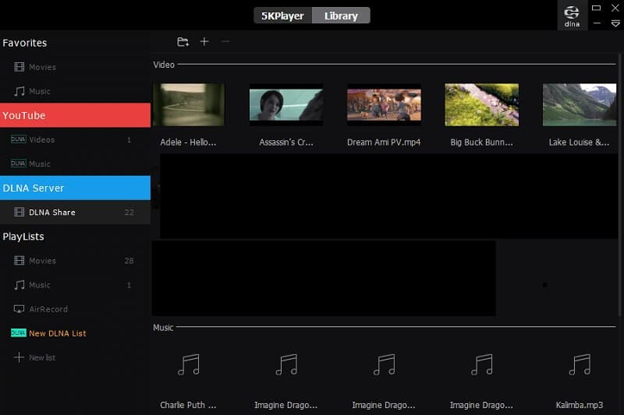Open the DLNA icon in title bar
Image resolution: width=624 pixels, height=415 pixels.
pos(572,16)
